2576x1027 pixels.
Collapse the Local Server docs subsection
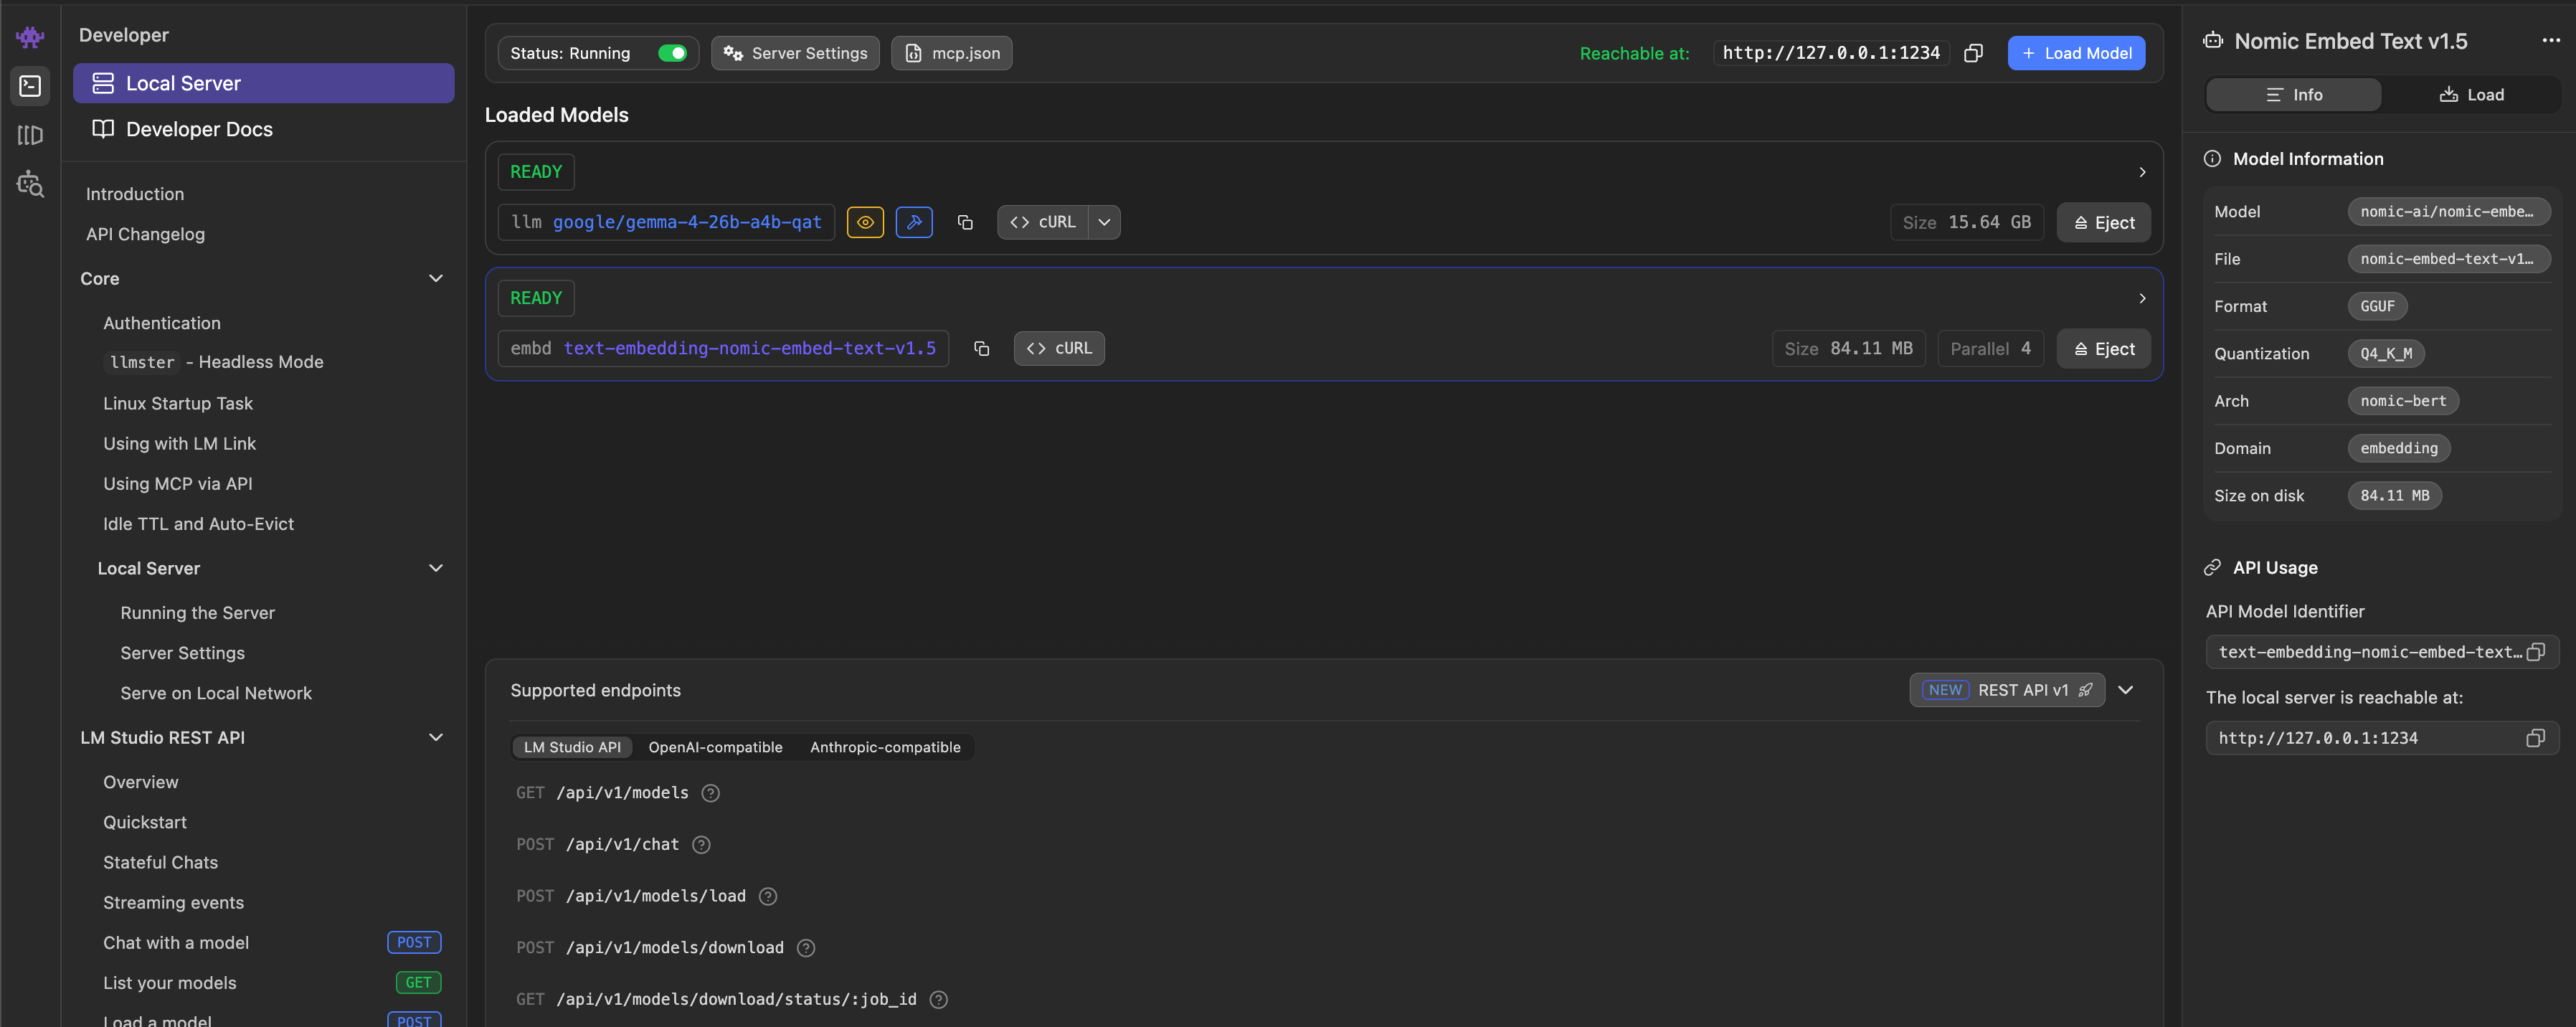(x=435, y=568)
